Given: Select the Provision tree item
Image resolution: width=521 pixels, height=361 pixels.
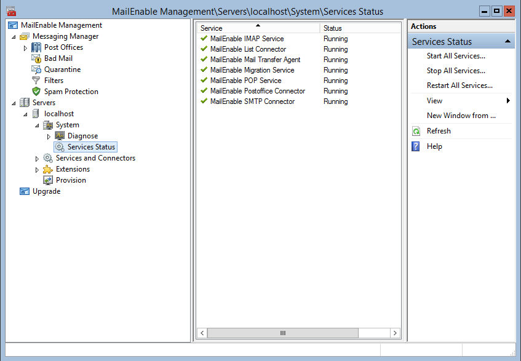Looking at the screenshot, I should (71, 180).
